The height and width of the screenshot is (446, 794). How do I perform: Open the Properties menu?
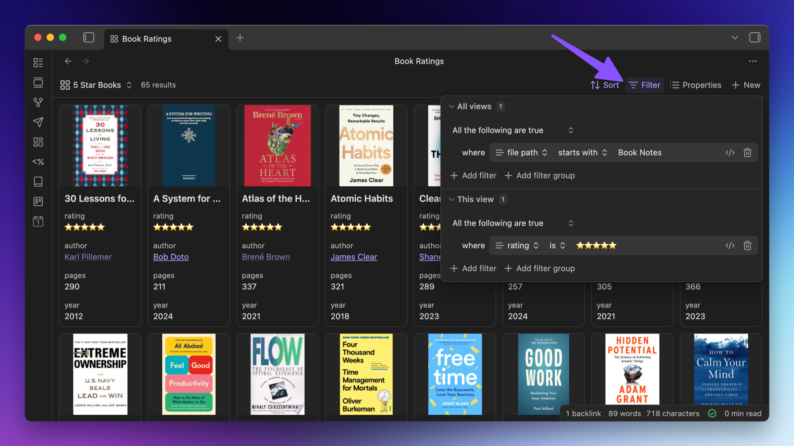tap(696, 85)
